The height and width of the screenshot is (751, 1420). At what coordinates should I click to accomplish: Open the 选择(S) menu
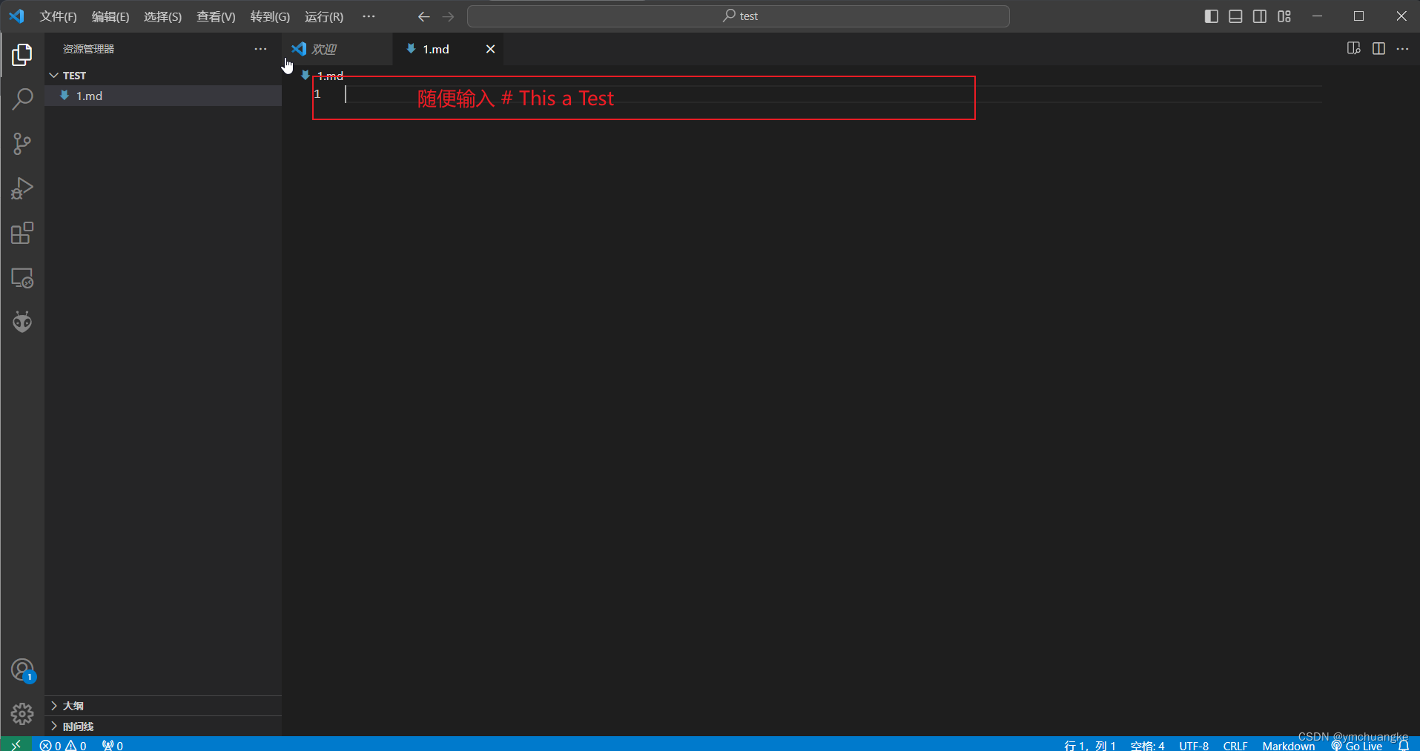coord(162,16)
